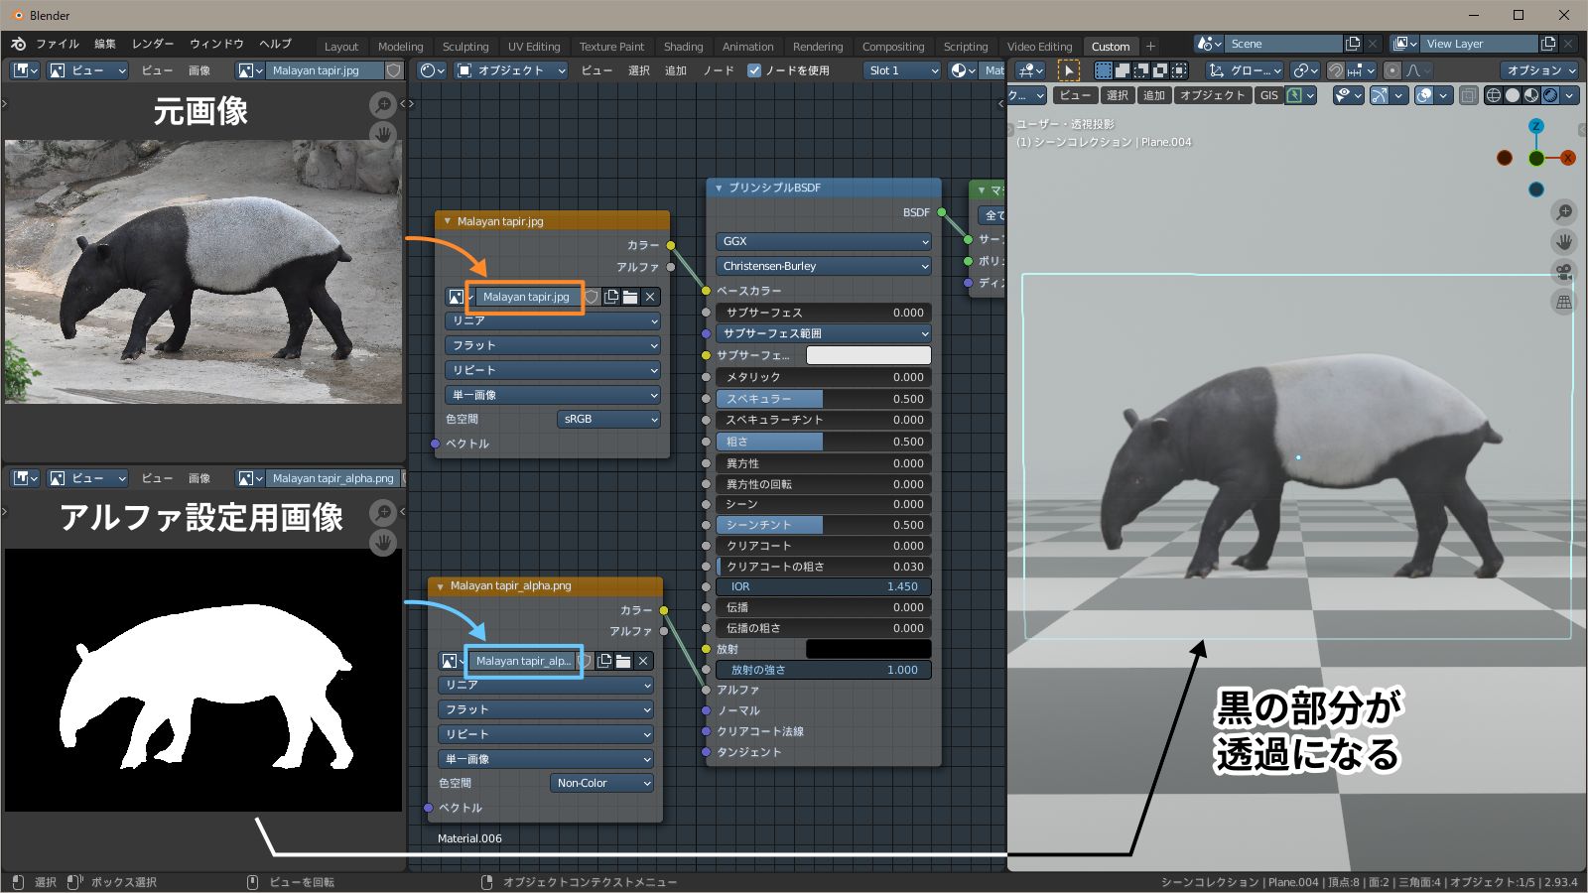Click new image copy icon in Malayan tapir.jpg node

pos(611,297)
